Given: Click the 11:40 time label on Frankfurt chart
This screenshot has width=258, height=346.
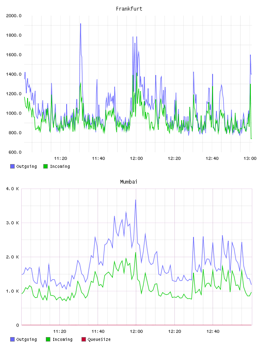Looking at the screenshot, I should coord(98,159).
